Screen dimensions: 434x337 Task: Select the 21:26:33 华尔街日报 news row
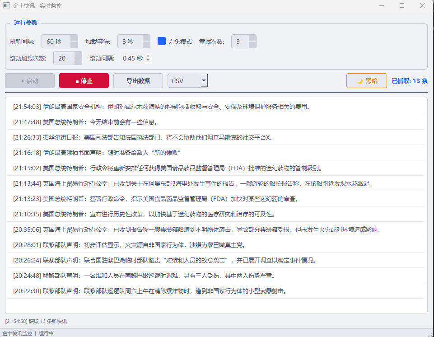(x=216, y=137)
